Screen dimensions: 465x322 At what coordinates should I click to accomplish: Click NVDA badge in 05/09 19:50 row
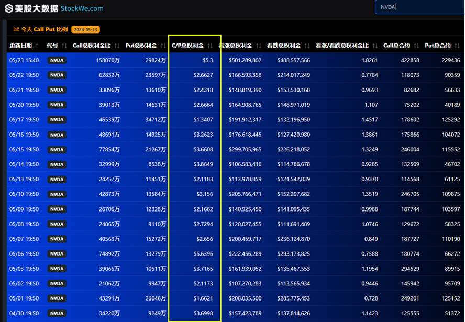[57, 209]
